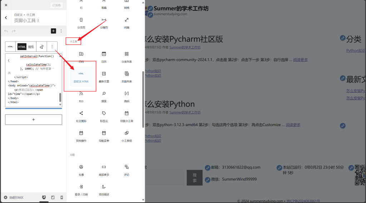366x203 pixels.
Task: Insert the 评论 (Comments) block
Action: (x=127, y=170)
